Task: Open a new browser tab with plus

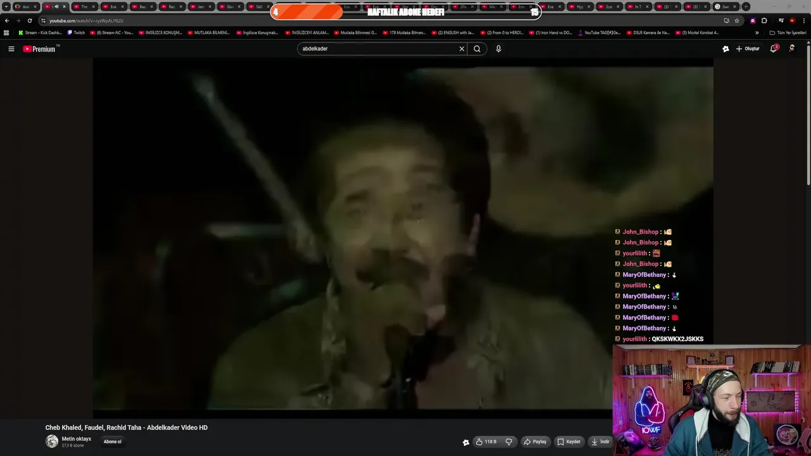Action: [x=746, y=6]
